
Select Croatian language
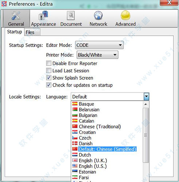(87, 132)
